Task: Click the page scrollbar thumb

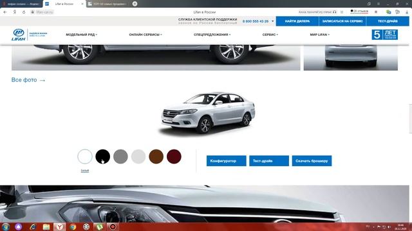Action: (x=411, y=118)
